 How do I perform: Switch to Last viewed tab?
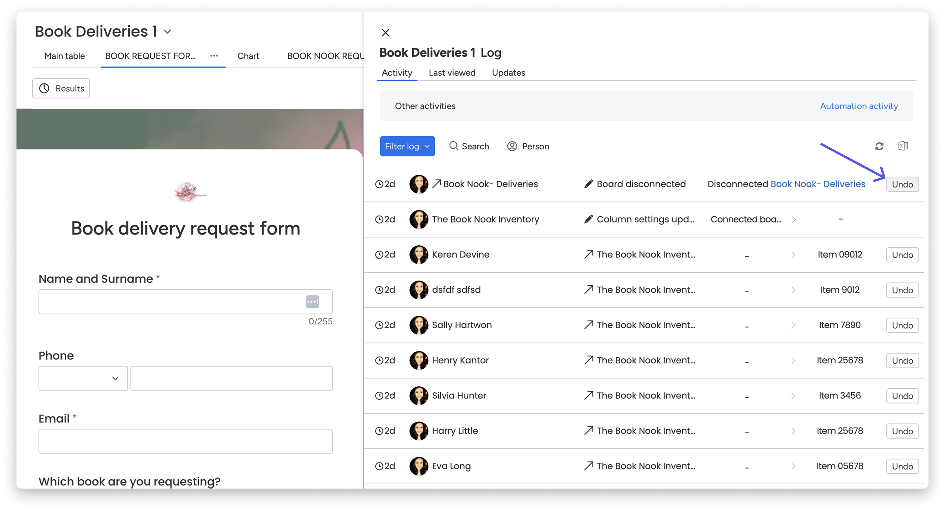pyautogui.click(x=452, y=73)
